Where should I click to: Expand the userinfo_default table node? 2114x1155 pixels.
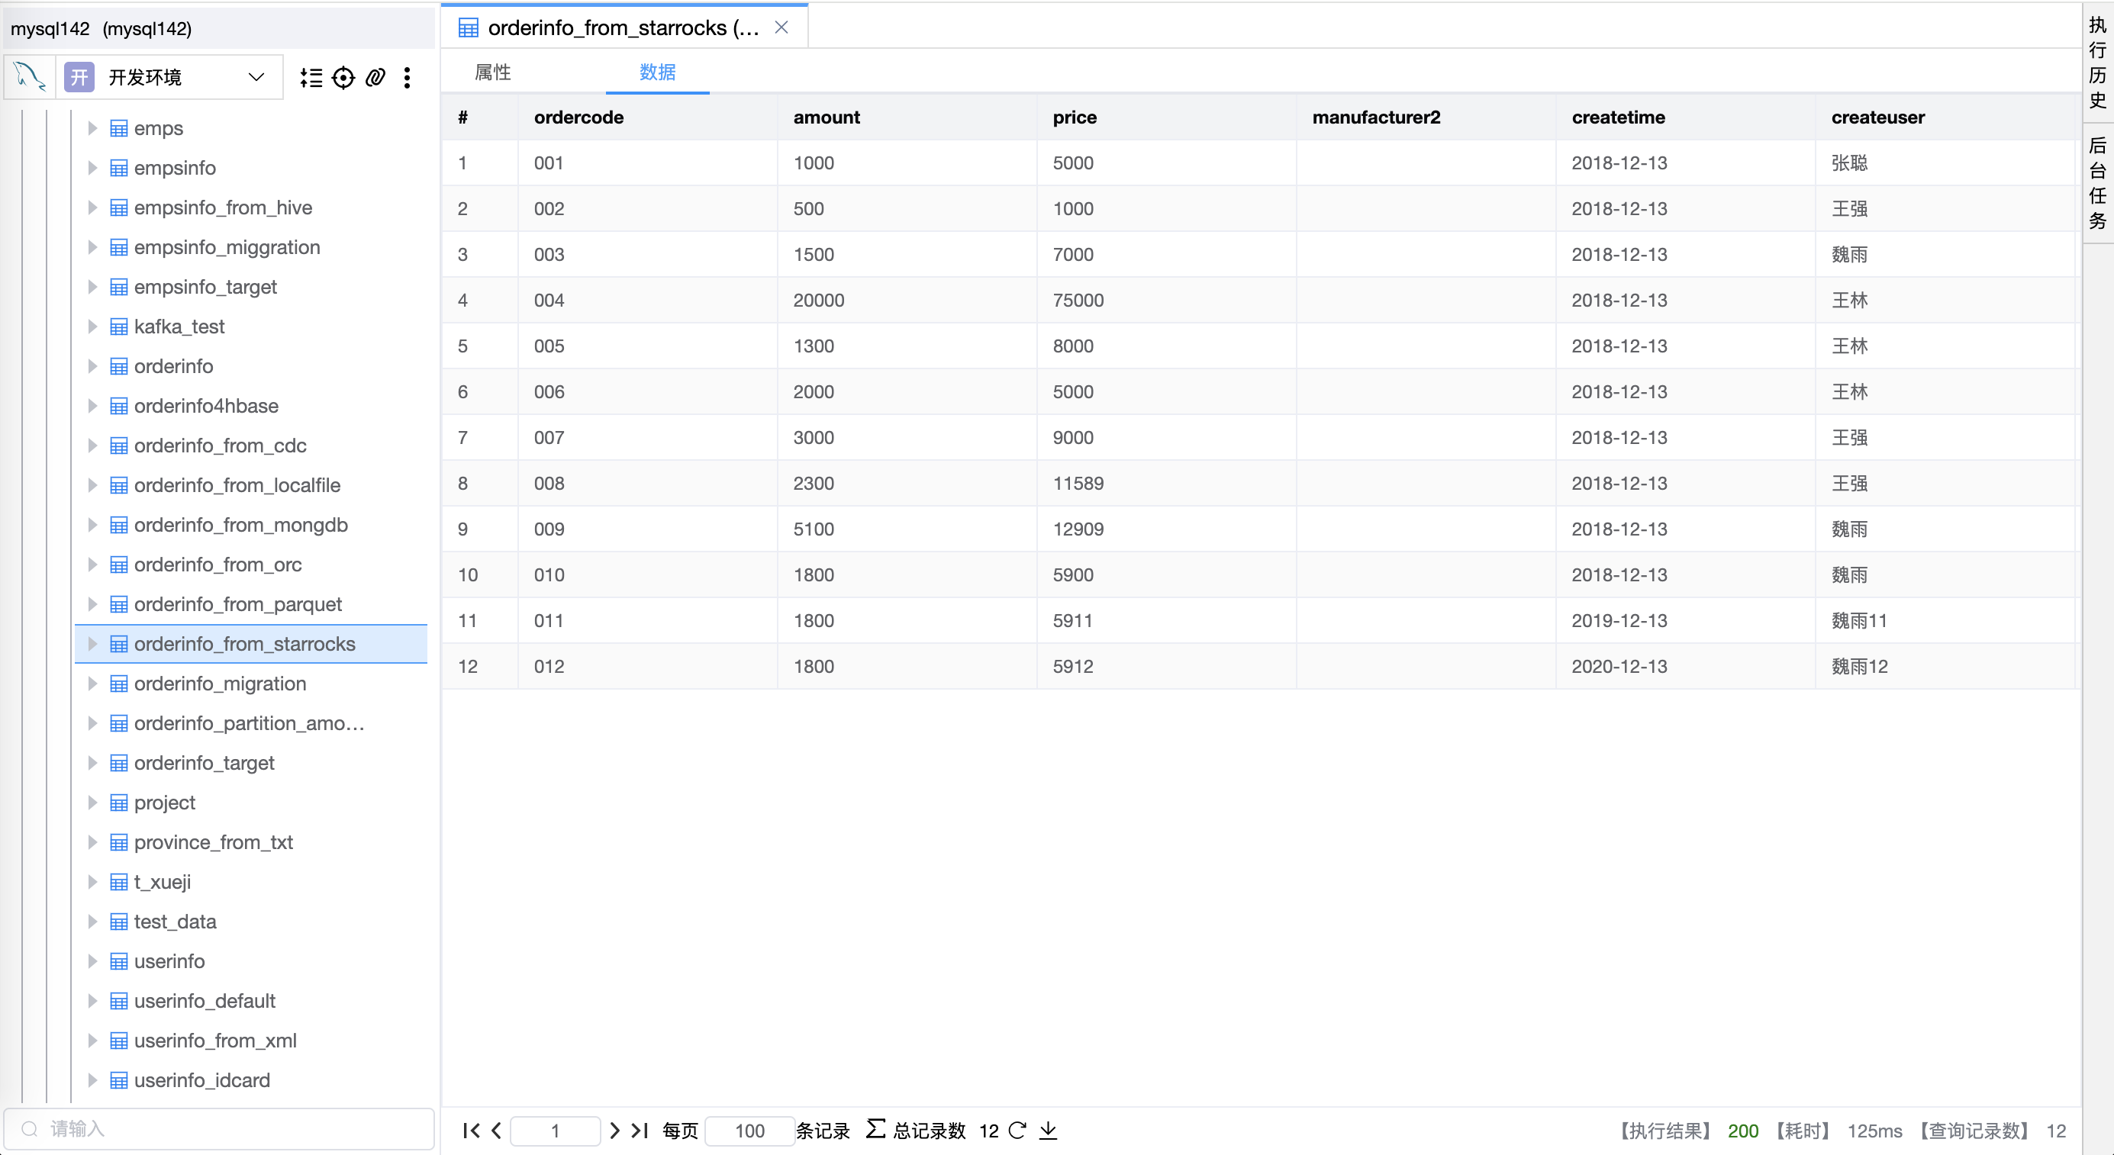coord(93,1001)
